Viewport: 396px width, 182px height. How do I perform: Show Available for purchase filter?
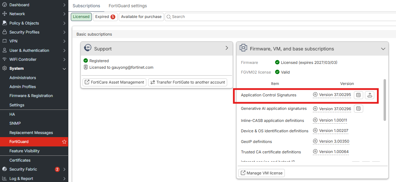tap(141, 17)
